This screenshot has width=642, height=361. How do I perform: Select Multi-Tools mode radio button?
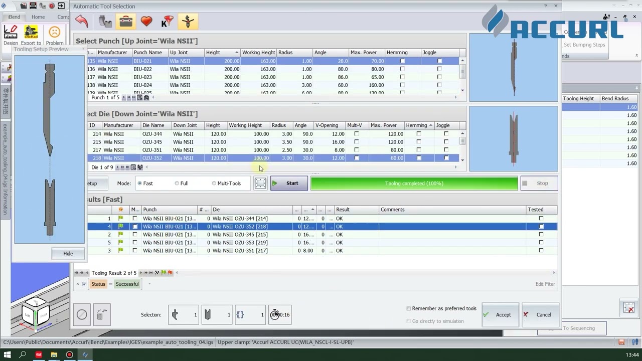(214, 184)
